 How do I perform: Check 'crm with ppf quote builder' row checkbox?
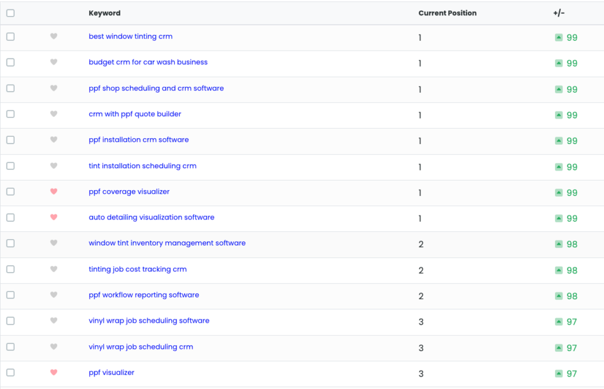pos(11,114)
